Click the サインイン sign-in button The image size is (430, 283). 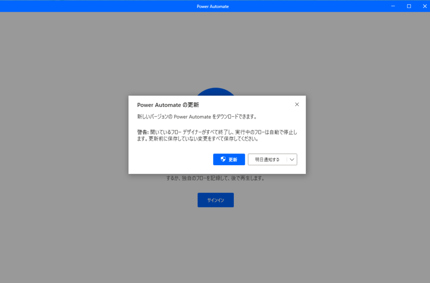215,200
